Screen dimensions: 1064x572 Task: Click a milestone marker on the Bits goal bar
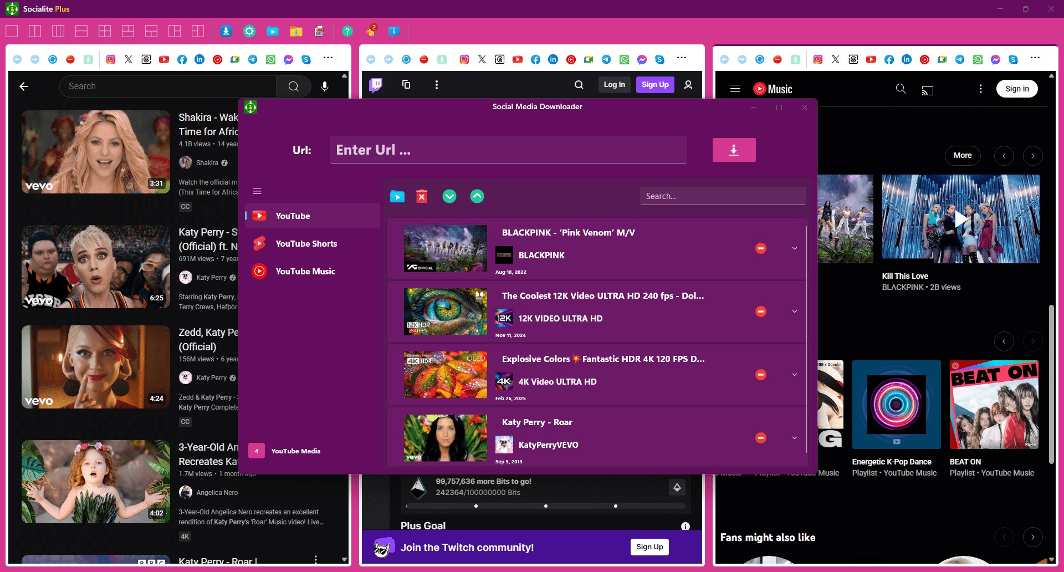(546, 505)
